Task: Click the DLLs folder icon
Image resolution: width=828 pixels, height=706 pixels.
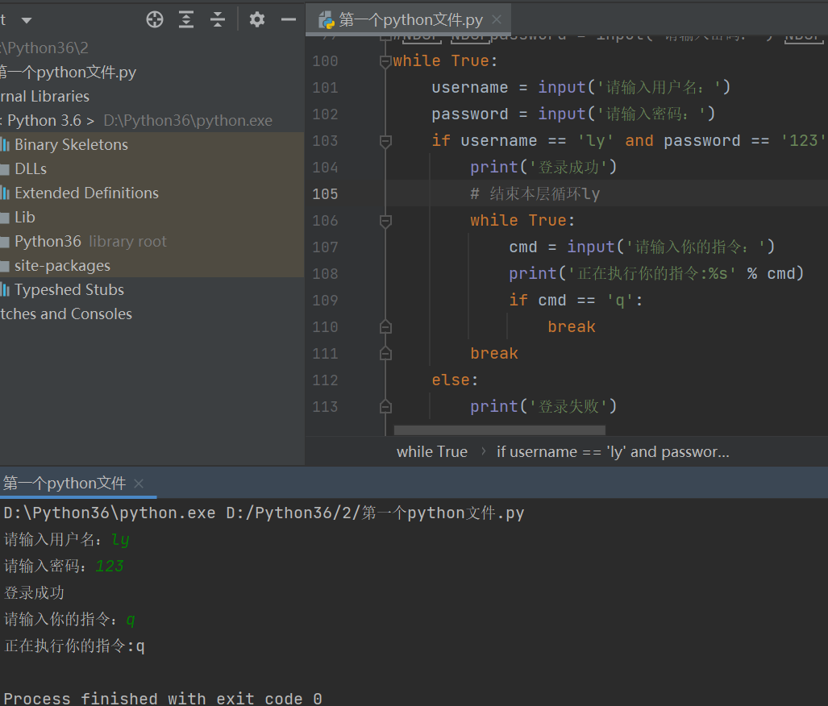Action: coord(5,169)
